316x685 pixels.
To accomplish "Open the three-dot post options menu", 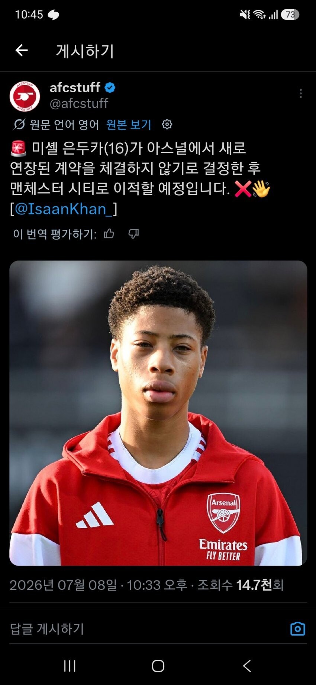I will point(300,93).
